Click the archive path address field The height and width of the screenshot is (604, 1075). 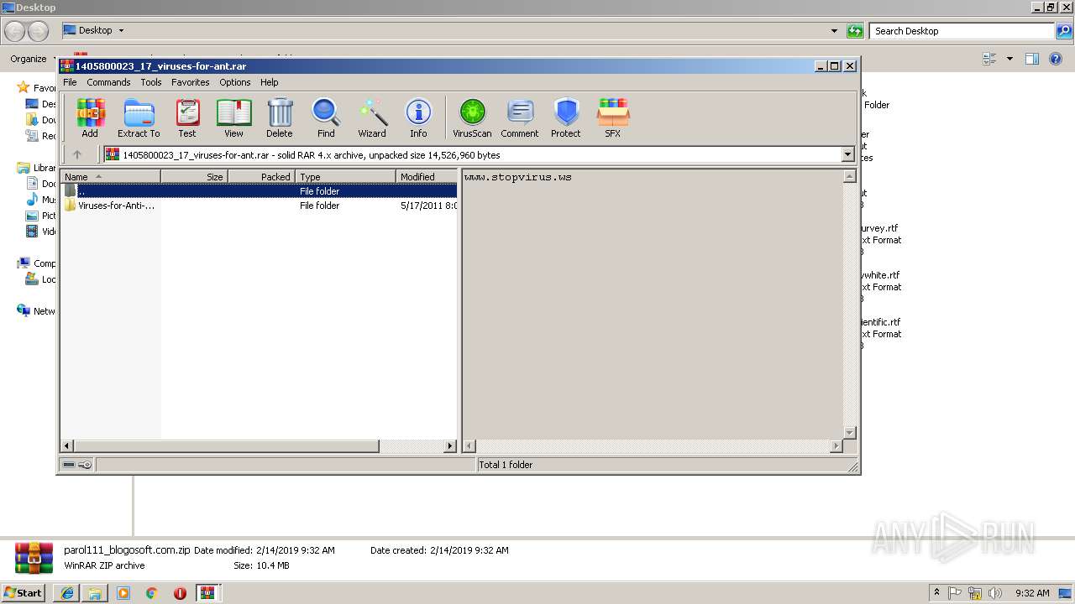(x=472, y=154)
